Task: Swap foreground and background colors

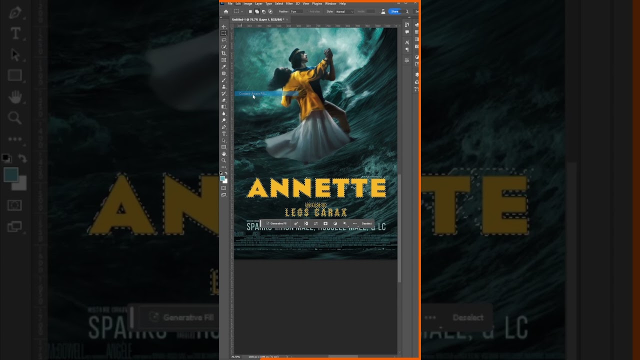Action: tap(226, 173)
